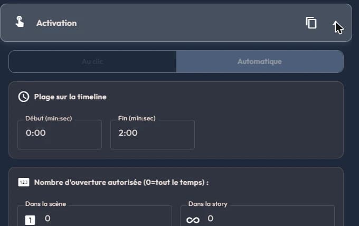This screenshot has height=226, width=359.
Task: Click the Début (min:sec) label
Action: pyautogui.click(x=49, y=118)
